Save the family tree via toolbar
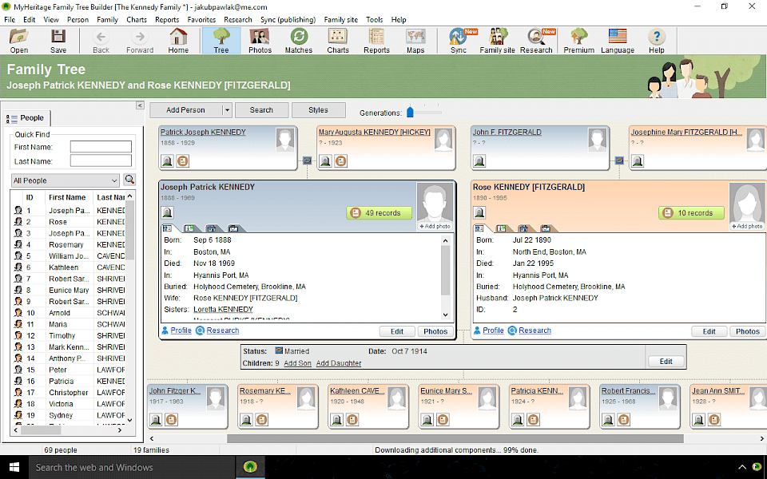This screenshot has width=767, height=479. pos(58,41)
